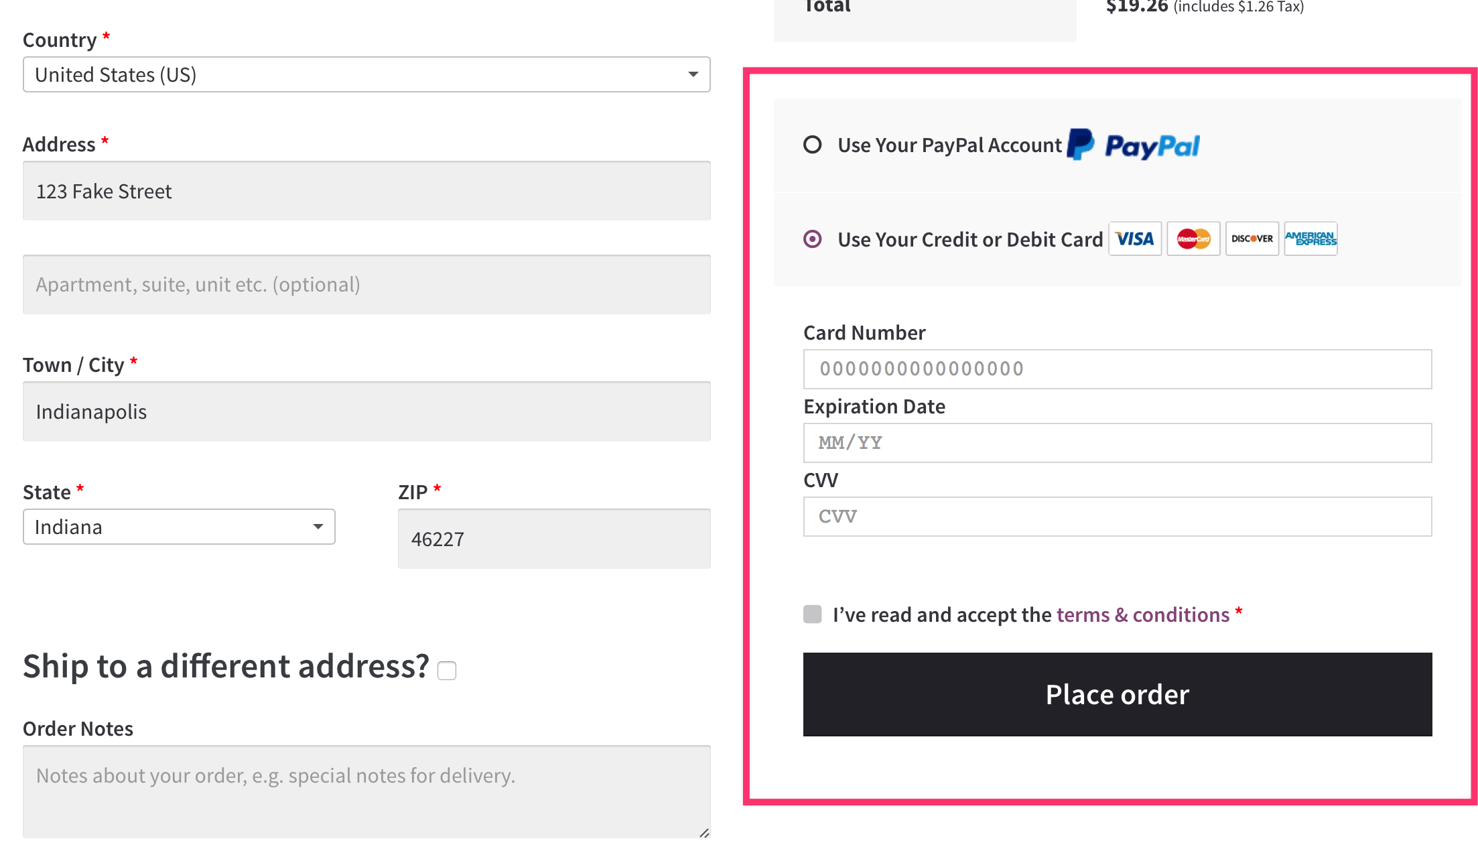The height and width of the screenshot is (859, 1478).
Task: Click the American Express card icon
Action: point(1311,239)
